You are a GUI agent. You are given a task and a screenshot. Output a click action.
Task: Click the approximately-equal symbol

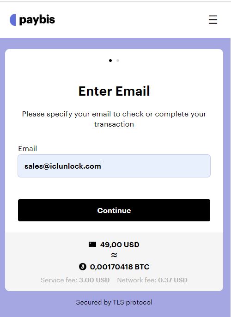click(x=114, y=255)
